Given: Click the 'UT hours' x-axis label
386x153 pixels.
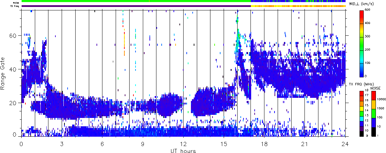Looking at the screenshot, I should click(183, 151).
